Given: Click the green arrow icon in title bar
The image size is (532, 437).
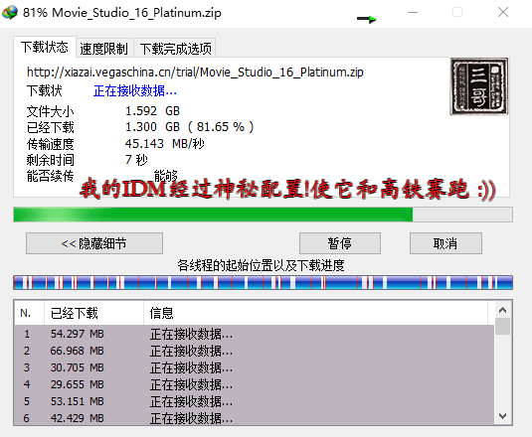Looking at the screenshot, I should tap(367, 19).
